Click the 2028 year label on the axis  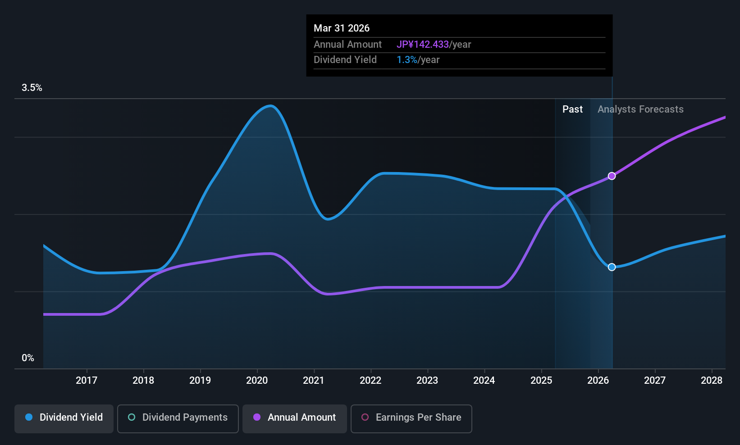(x=711, y=381)
